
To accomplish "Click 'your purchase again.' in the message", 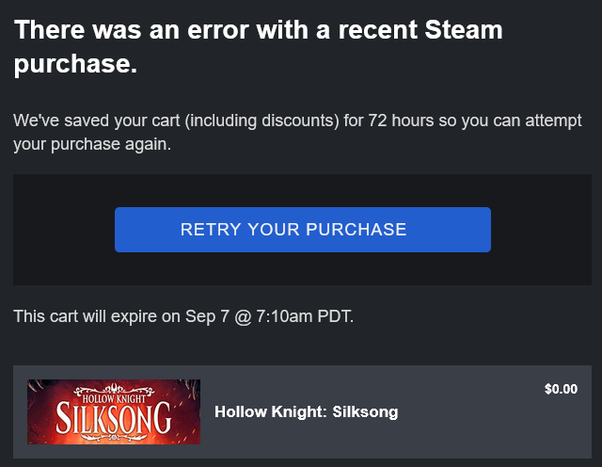I will pos(91,145).
